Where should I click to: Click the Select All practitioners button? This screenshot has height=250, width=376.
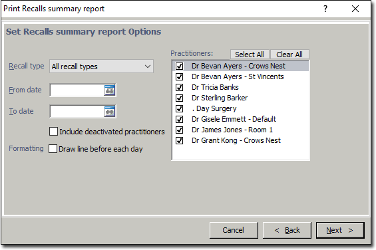(x=250, y=55)
